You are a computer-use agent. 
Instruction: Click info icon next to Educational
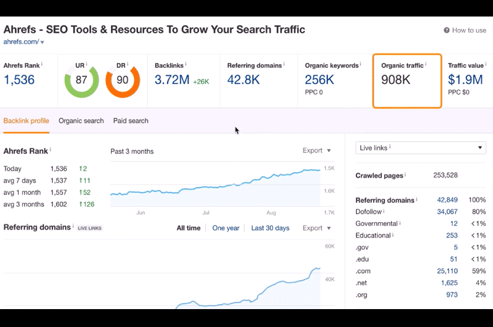[393, 234]
